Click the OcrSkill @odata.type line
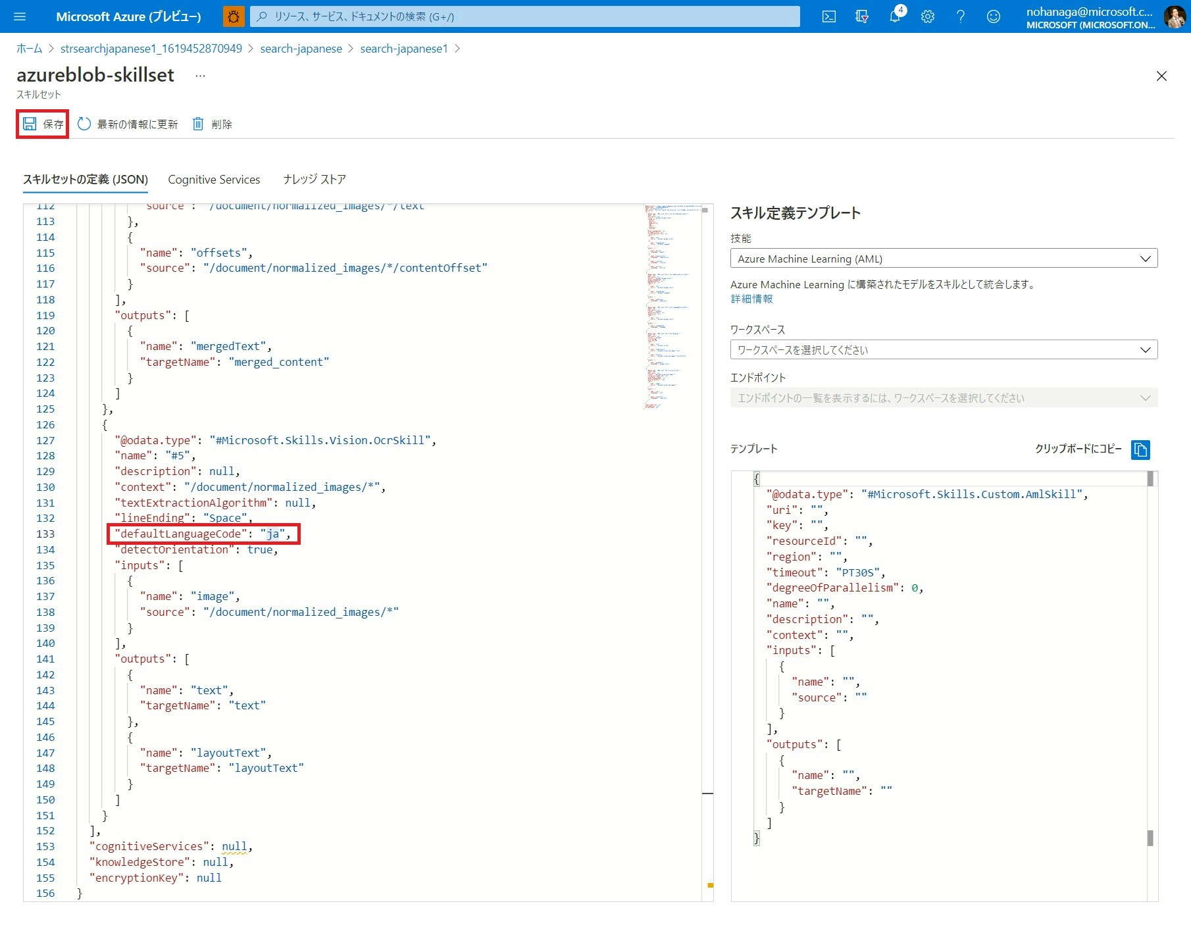This screenshot has height=933, width=1191. pyautogui.click(x=276, y=440)
